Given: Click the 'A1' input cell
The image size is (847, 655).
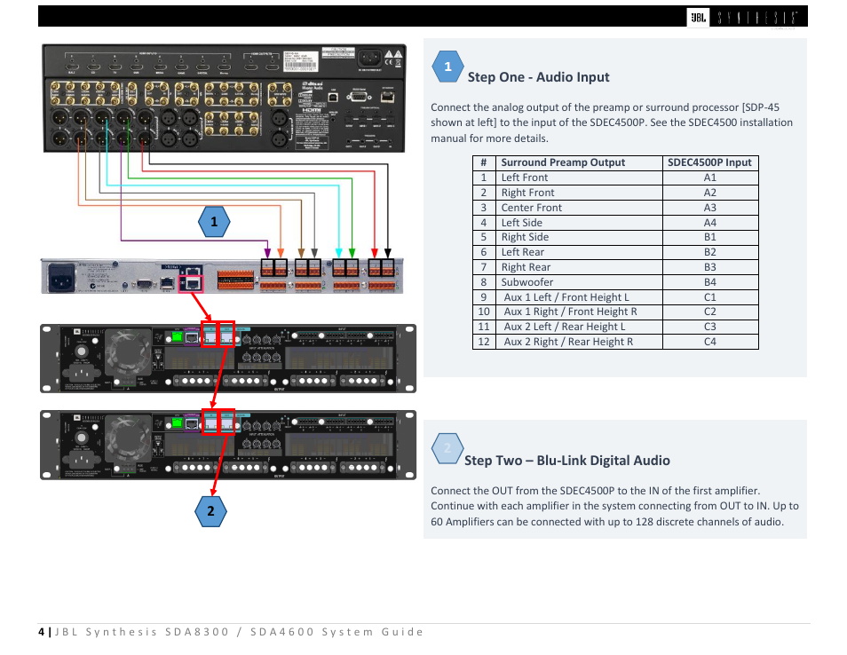Looking at the screenshot, I should click(709, 178).
